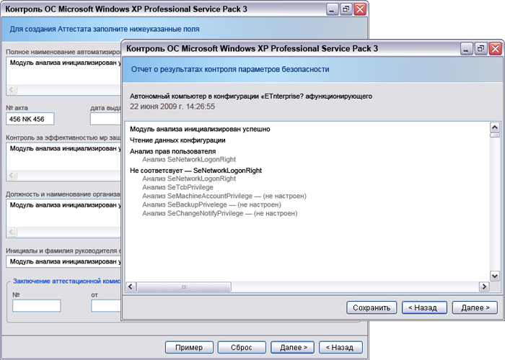This screenshot has height=360, width=505.
Task: Click the date text 22 июня 2009 г. 14:26:55
Action: (172, 107)
